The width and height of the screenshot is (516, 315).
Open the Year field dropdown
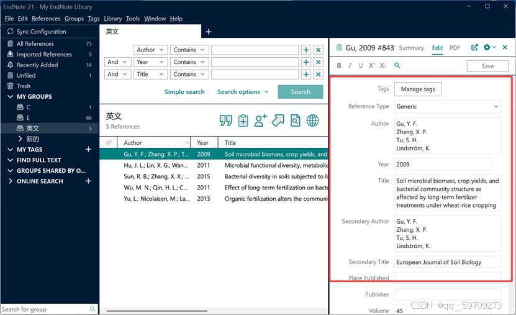[x=151, y=62]
